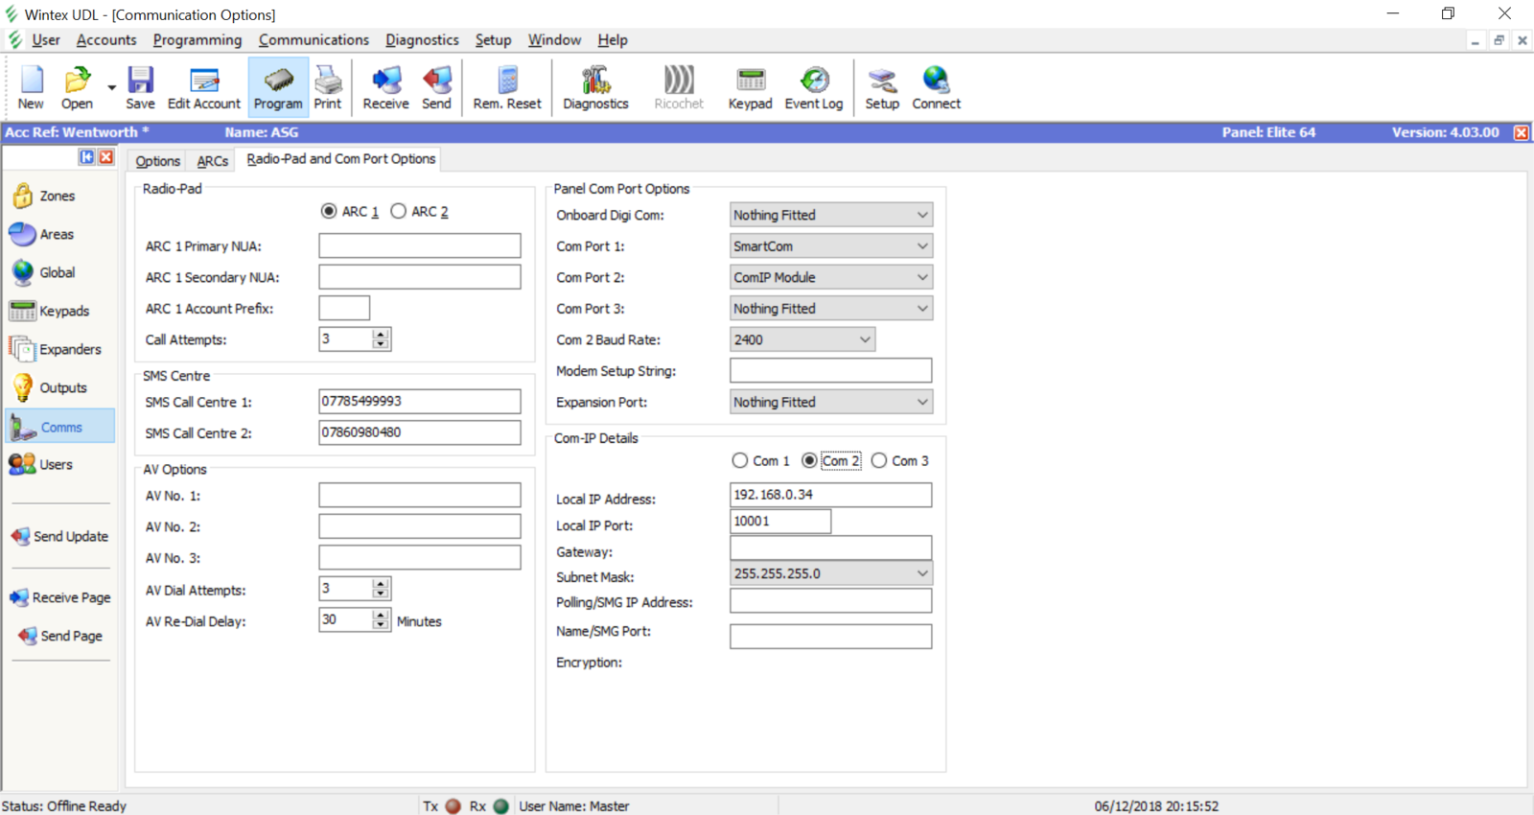
Task: Increase Call Attempts with up arrow
Action: point(381,334)
